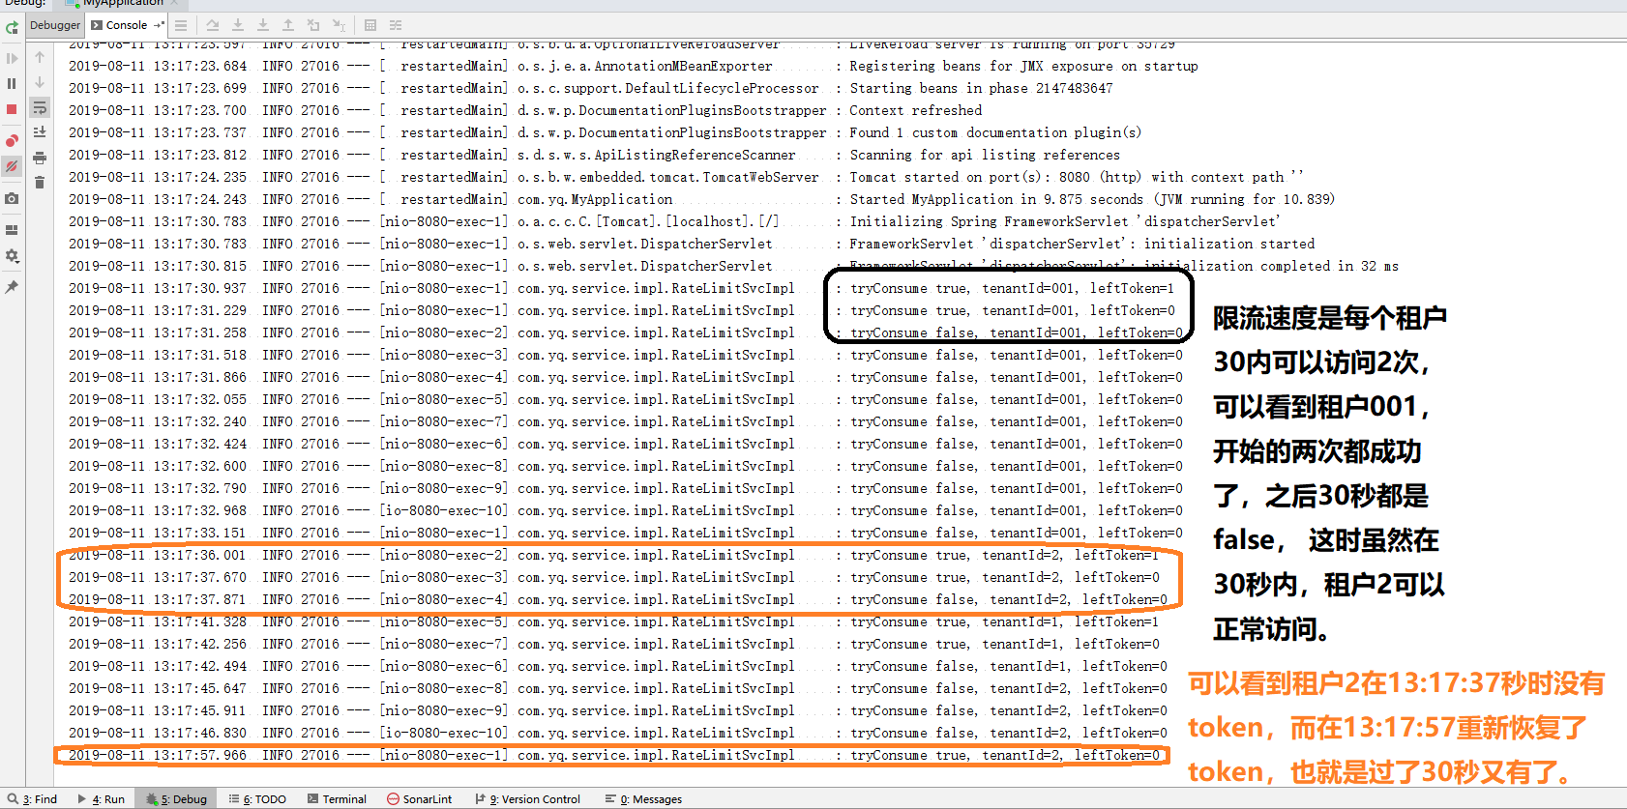Image resolution: width=1627 pixels, height=809 pixels.
Task: Open 9: Version Control tool window
Action: coord(528,799)
